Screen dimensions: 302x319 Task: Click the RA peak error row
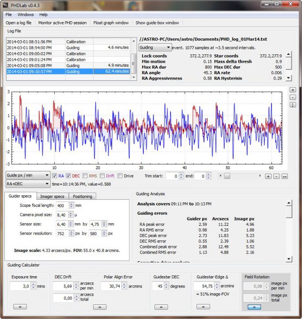(196, 224)
